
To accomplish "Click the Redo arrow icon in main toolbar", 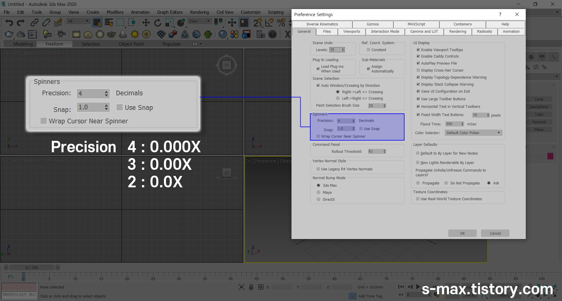I will (x=20, y=23).
